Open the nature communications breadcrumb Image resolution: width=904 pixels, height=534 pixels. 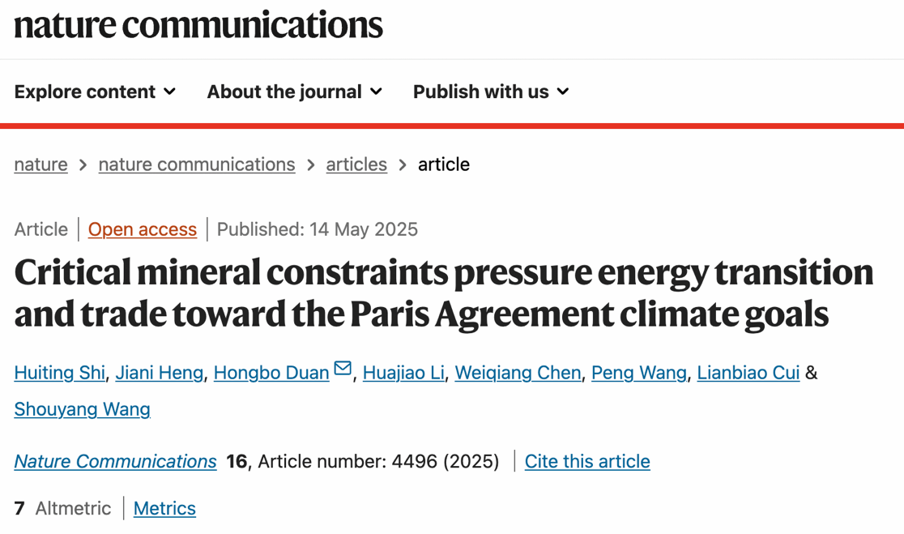[197, 164]
